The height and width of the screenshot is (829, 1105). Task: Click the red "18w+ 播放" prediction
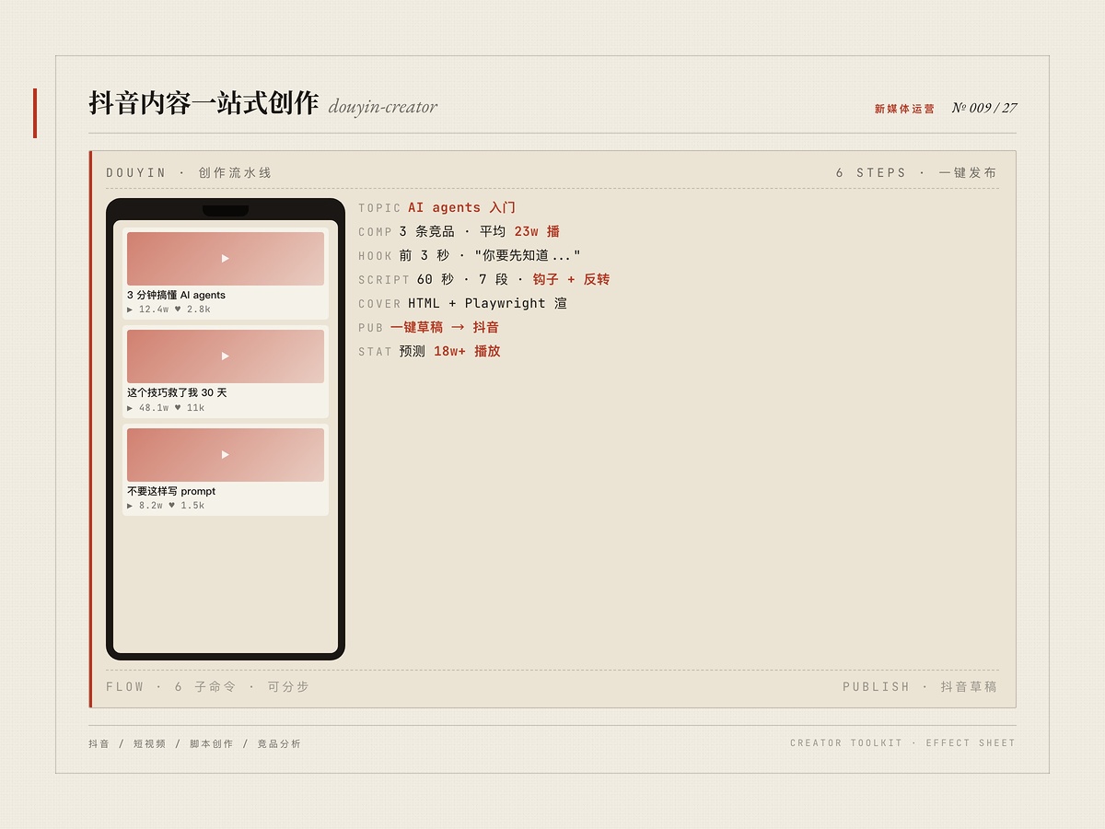coord(467,351)
